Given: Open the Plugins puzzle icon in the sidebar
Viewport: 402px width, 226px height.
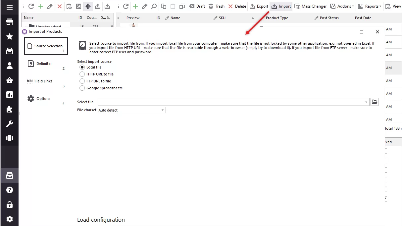Looking at the screenshot, I should click(x=9, y=109).
